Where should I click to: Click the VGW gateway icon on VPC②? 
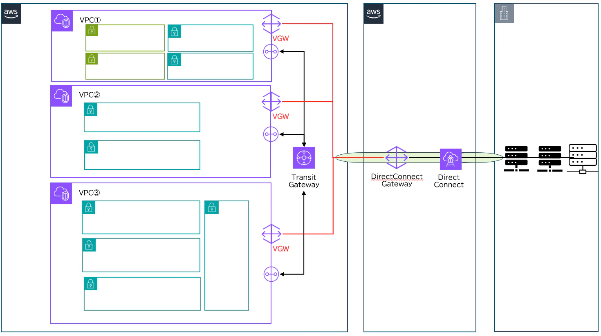click(x=271, y=102)
